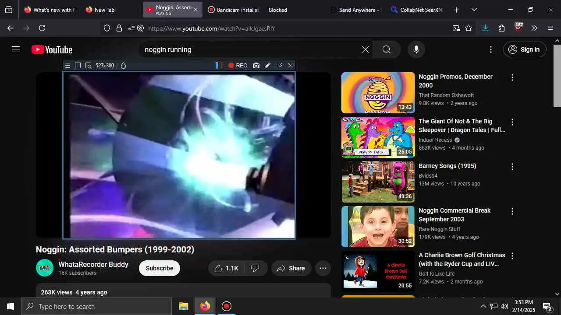Open Dragon Tales Giant of Not video title
Screen dimensions: 561x315
pos(462,126)
